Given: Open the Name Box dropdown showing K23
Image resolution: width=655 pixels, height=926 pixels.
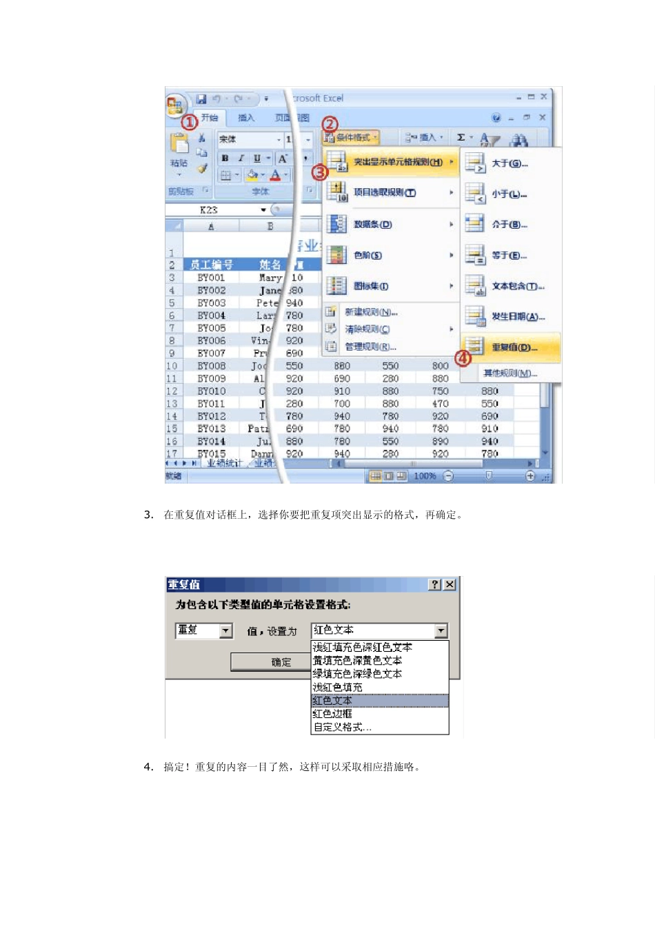Looking at the screenshot, I should coord(263,209).
